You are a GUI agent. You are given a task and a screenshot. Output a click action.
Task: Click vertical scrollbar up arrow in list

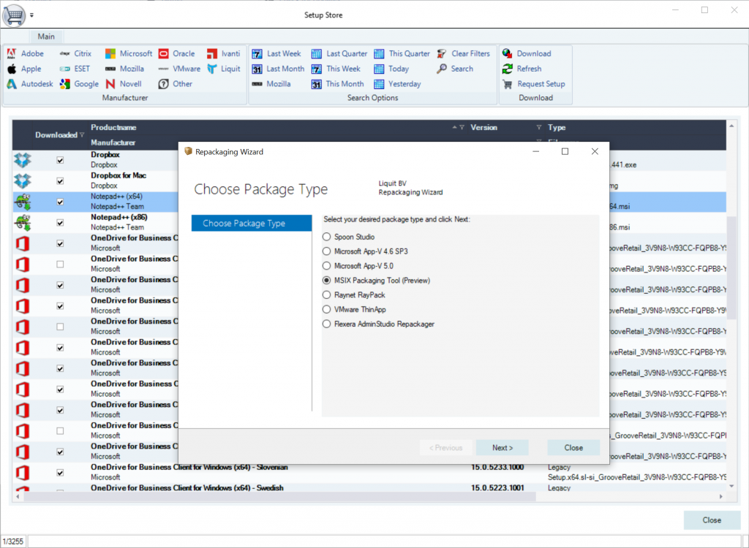click(731, 126)
